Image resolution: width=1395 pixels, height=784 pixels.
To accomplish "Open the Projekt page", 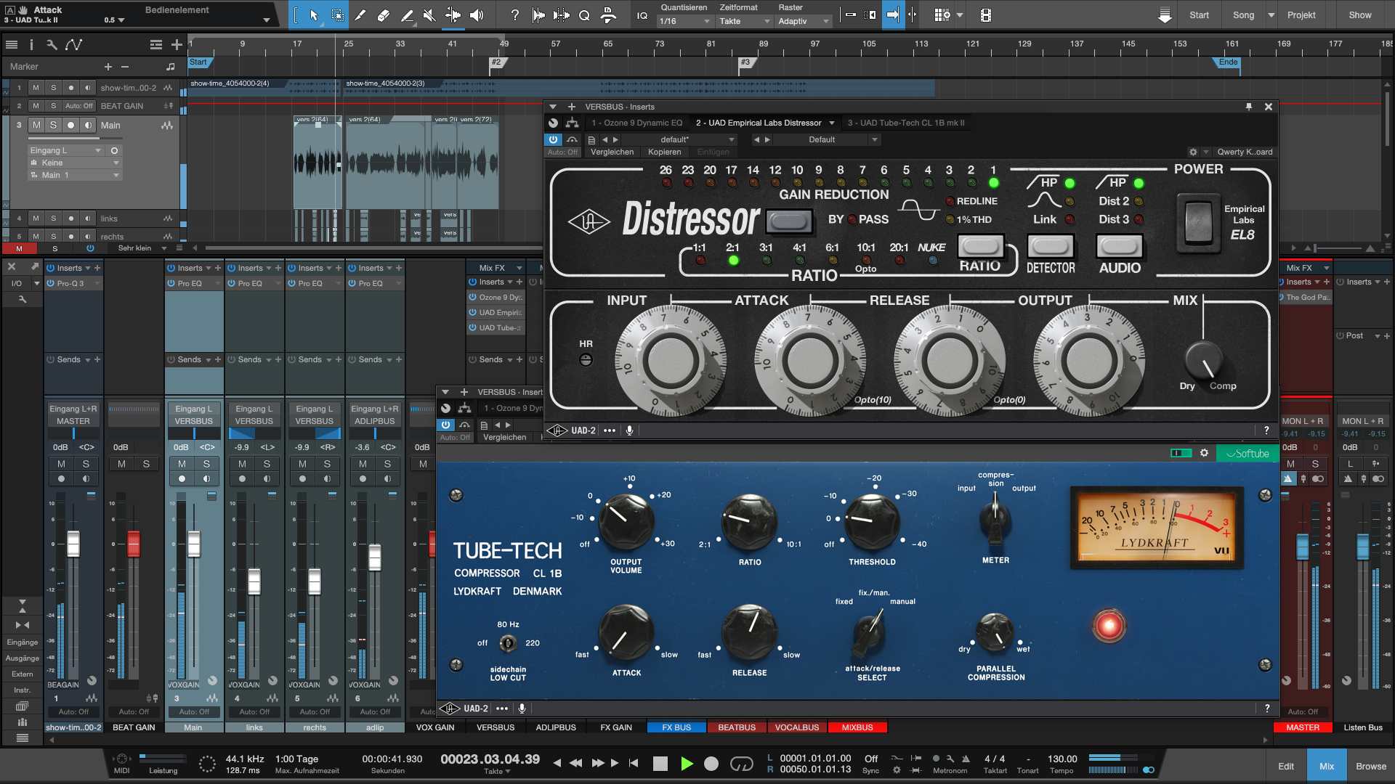I will click(1301, 15).
